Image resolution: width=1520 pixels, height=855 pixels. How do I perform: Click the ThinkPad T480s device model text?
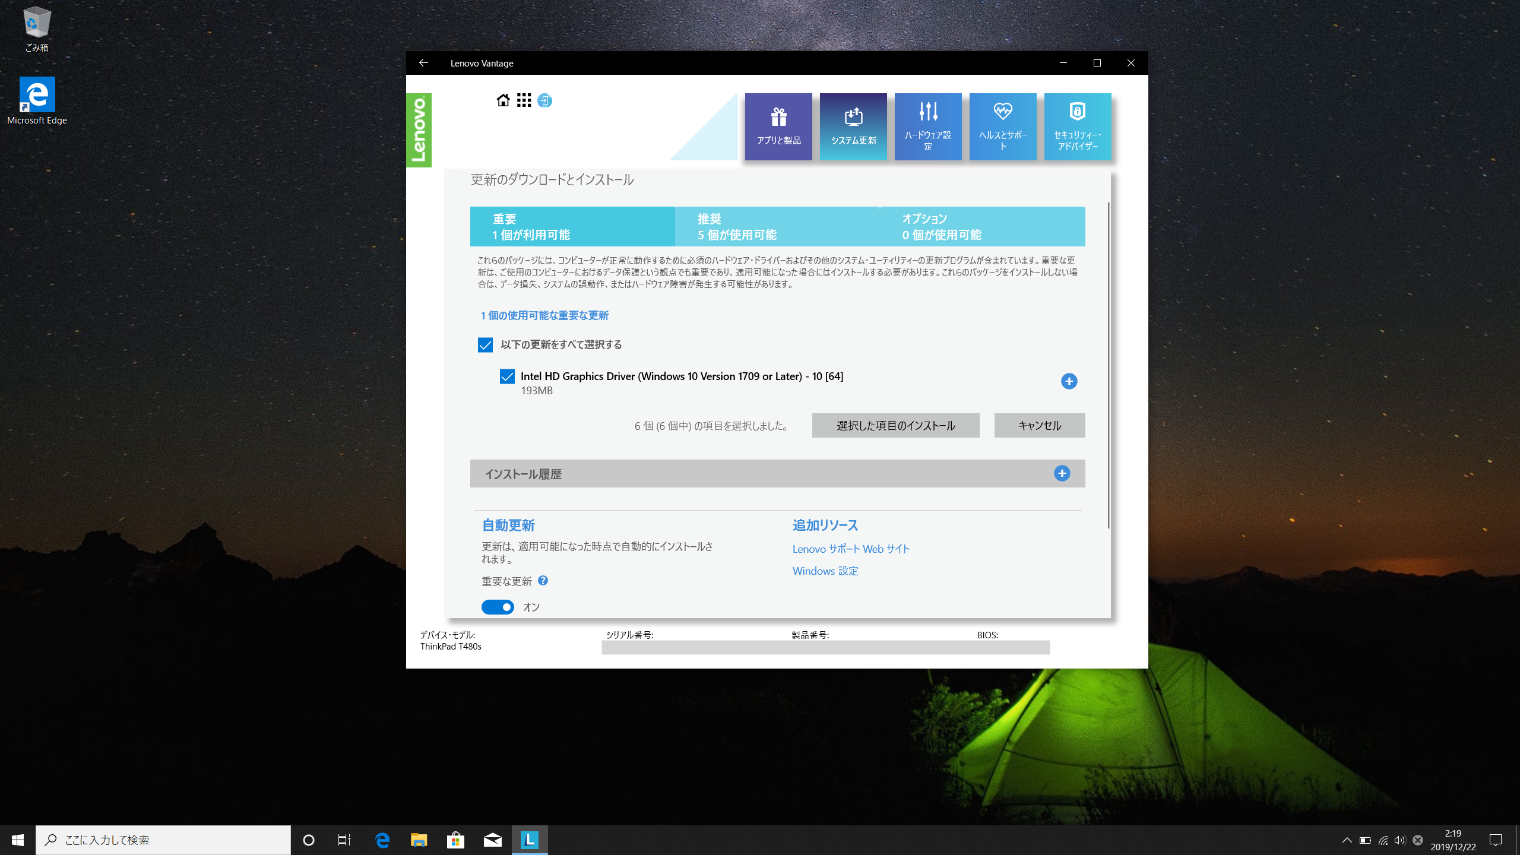coord(451,647)
